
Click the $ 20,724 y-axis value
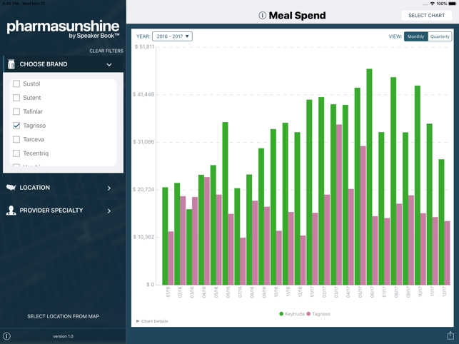[143, 189]
